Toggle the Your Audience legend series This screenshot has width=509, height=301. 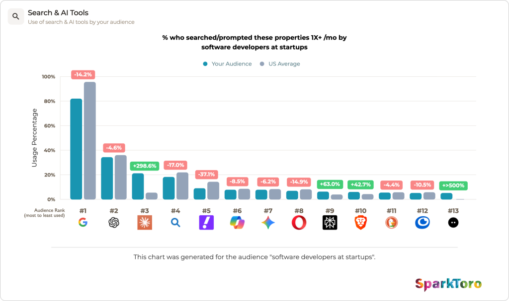pyautogui.click(x=227, y=64)
